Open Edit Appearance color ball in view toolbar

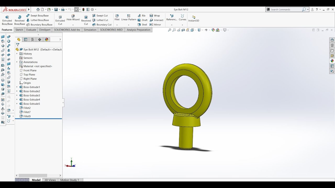tap(213, 30)
